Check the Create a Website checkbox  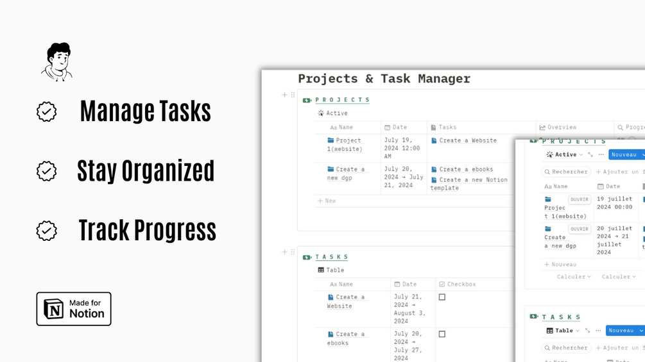[442, 297]
